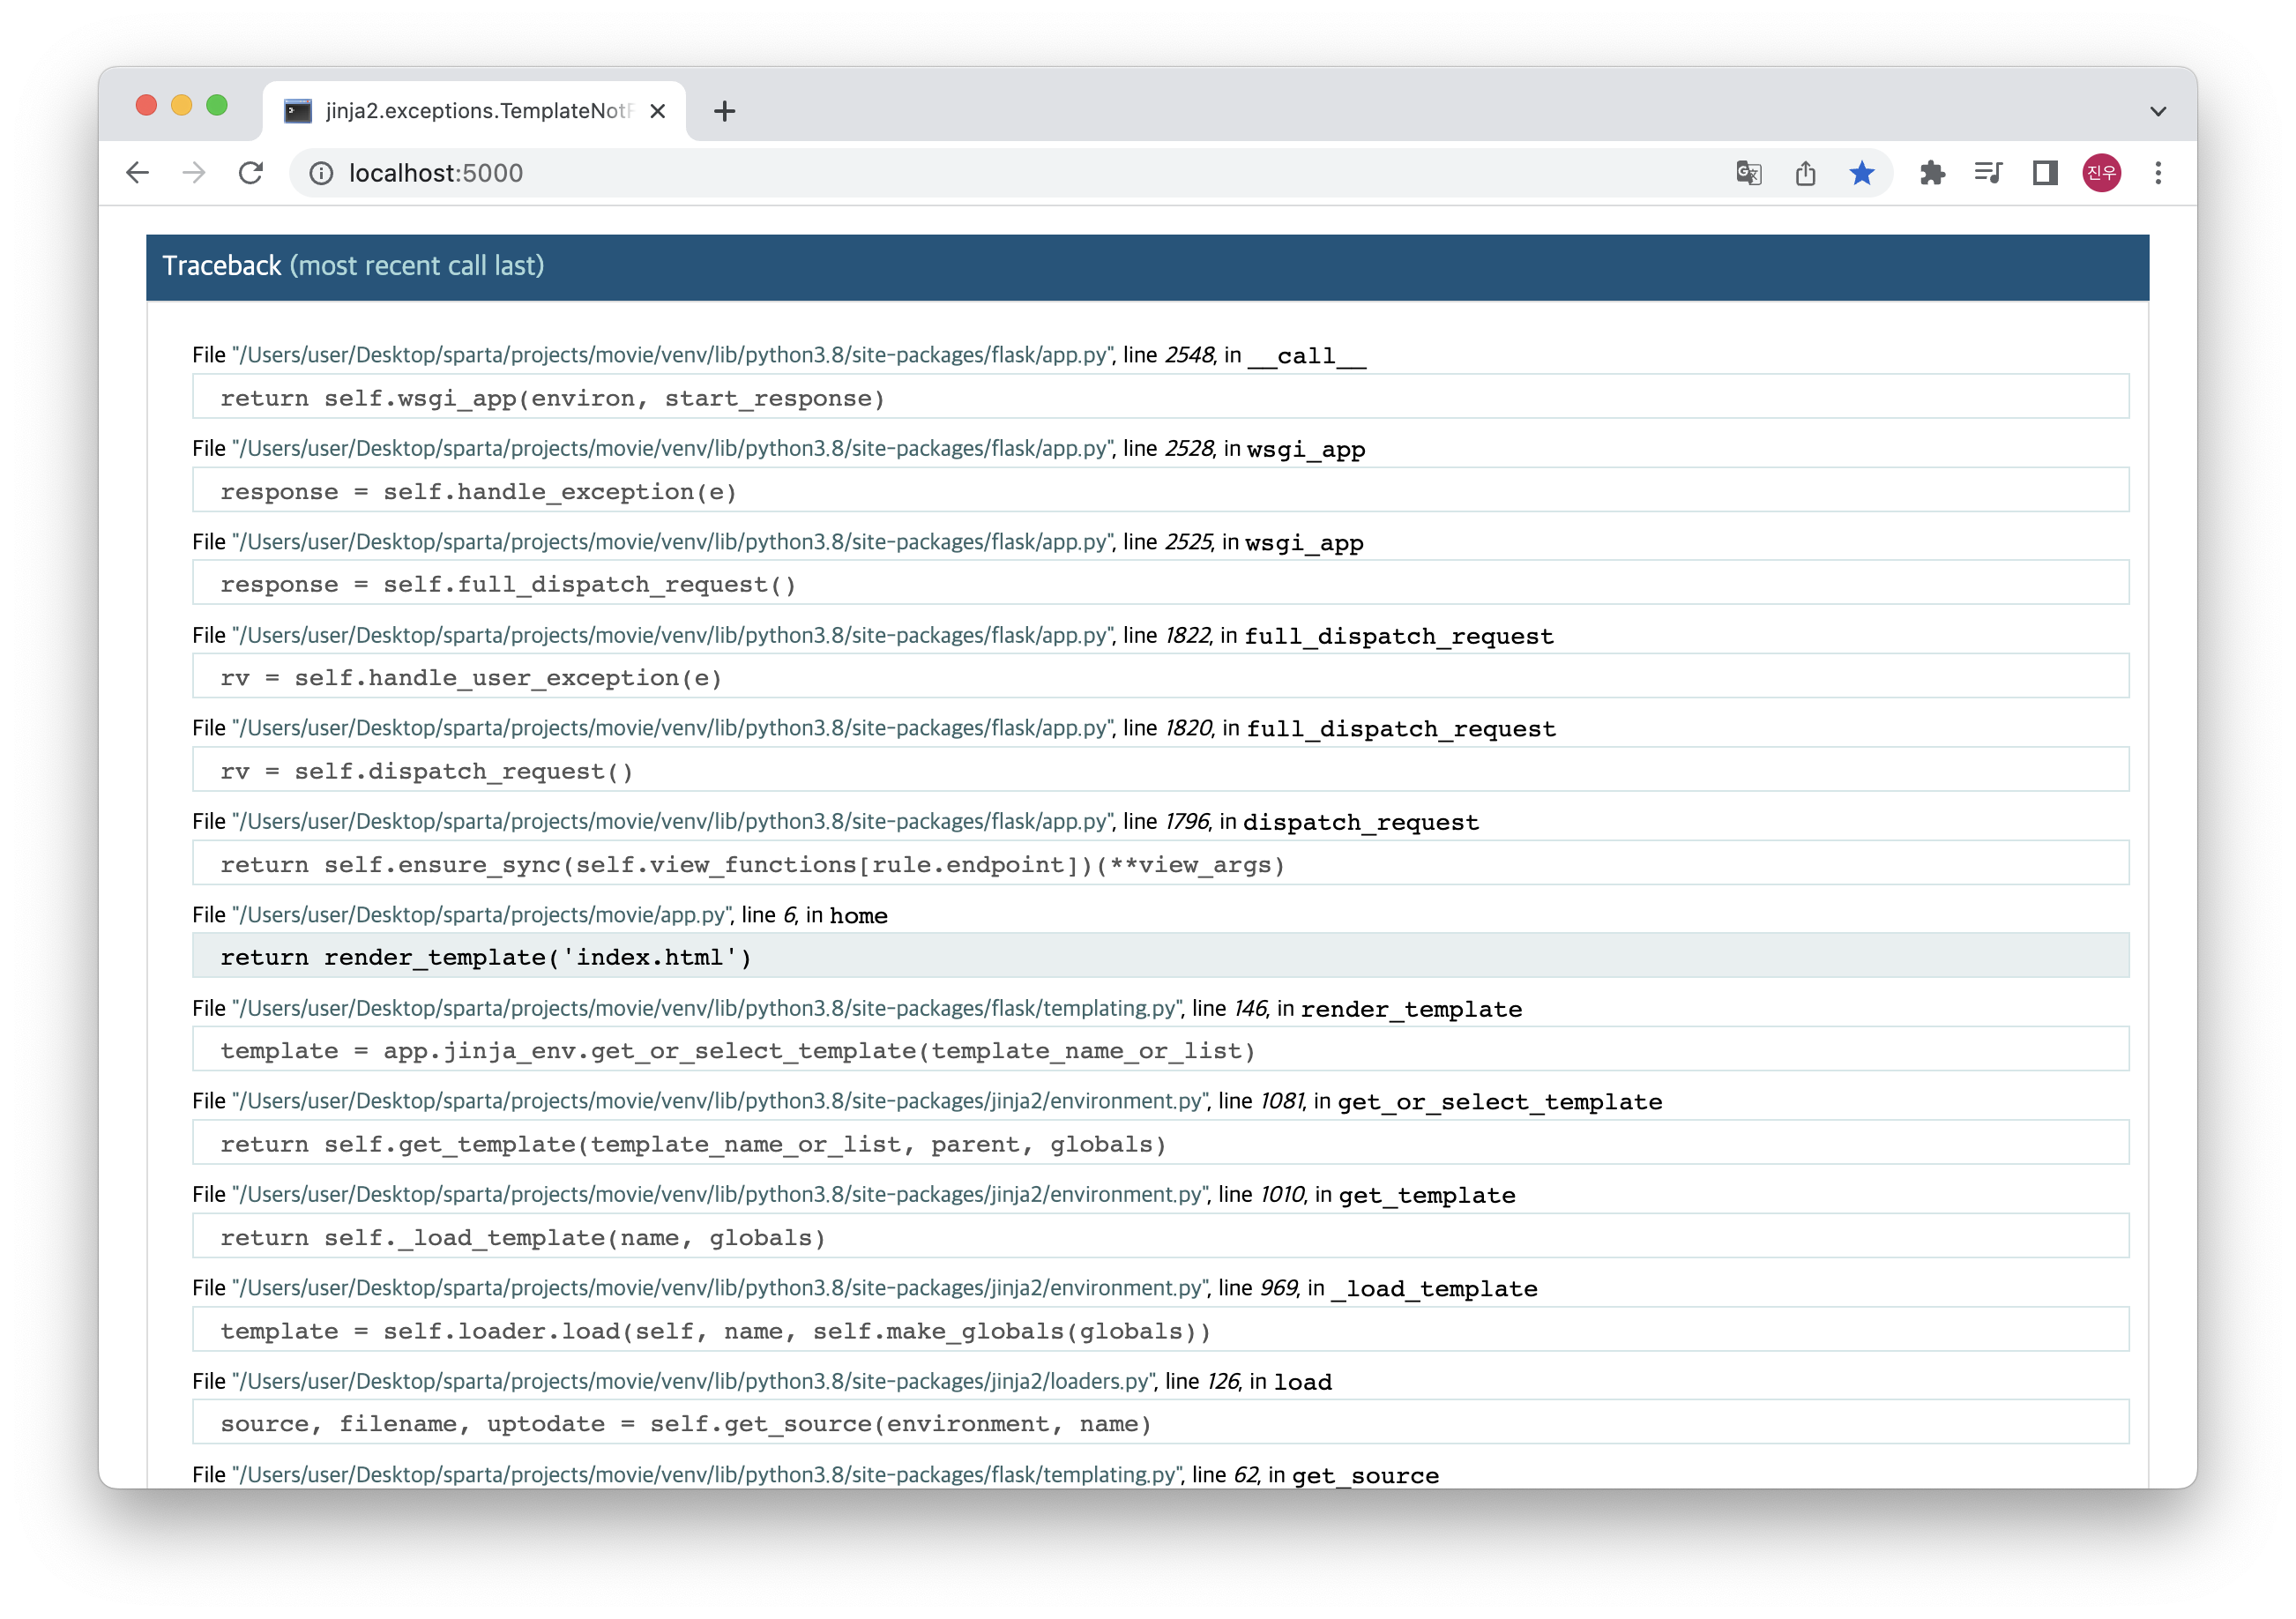Open a new browser tab
2296x1619 pixels.
click(x=724, y=111)
